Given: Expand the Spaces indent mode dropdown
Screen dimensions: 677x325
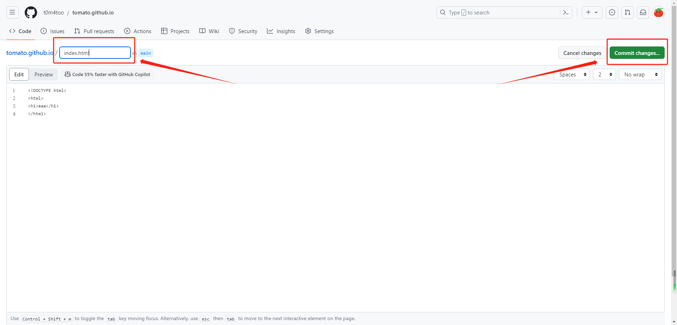Looking at the screenshot, I should click(572, 74).
